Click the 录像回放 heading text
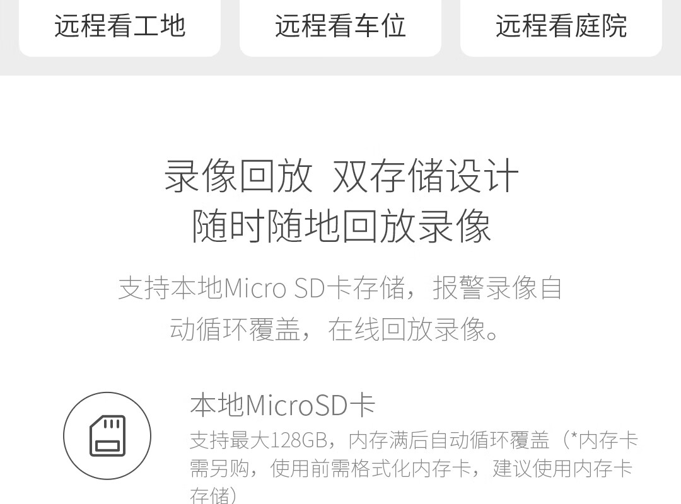 [x=238, y=175]
